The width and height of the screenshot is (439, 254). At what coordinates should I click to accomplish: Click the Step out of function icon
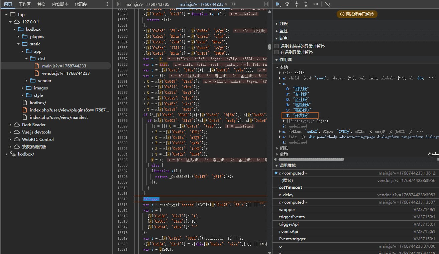tap(306, 4)
